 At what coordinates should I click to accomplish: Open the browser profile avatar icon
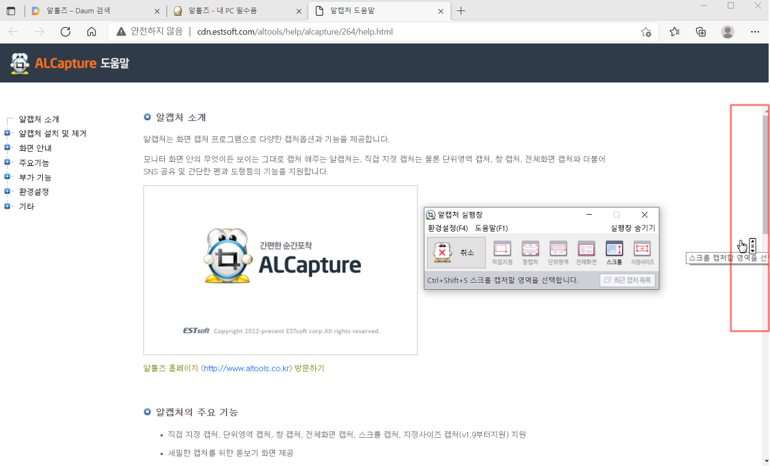(728, 32)
